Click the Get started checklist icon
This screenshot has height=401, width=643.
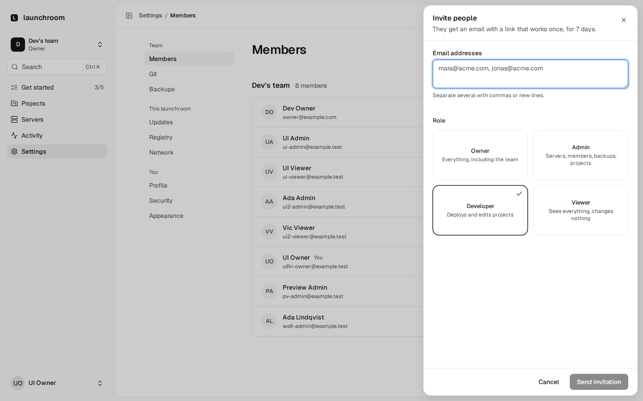point(14,87)
